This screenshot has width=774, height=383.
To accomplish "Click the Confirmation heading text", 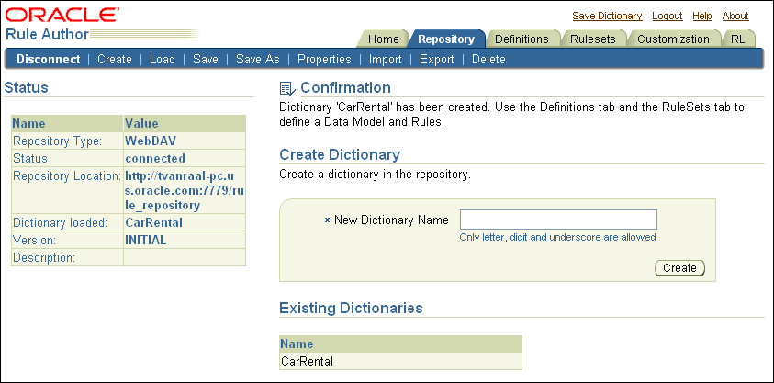I will 345,88.
